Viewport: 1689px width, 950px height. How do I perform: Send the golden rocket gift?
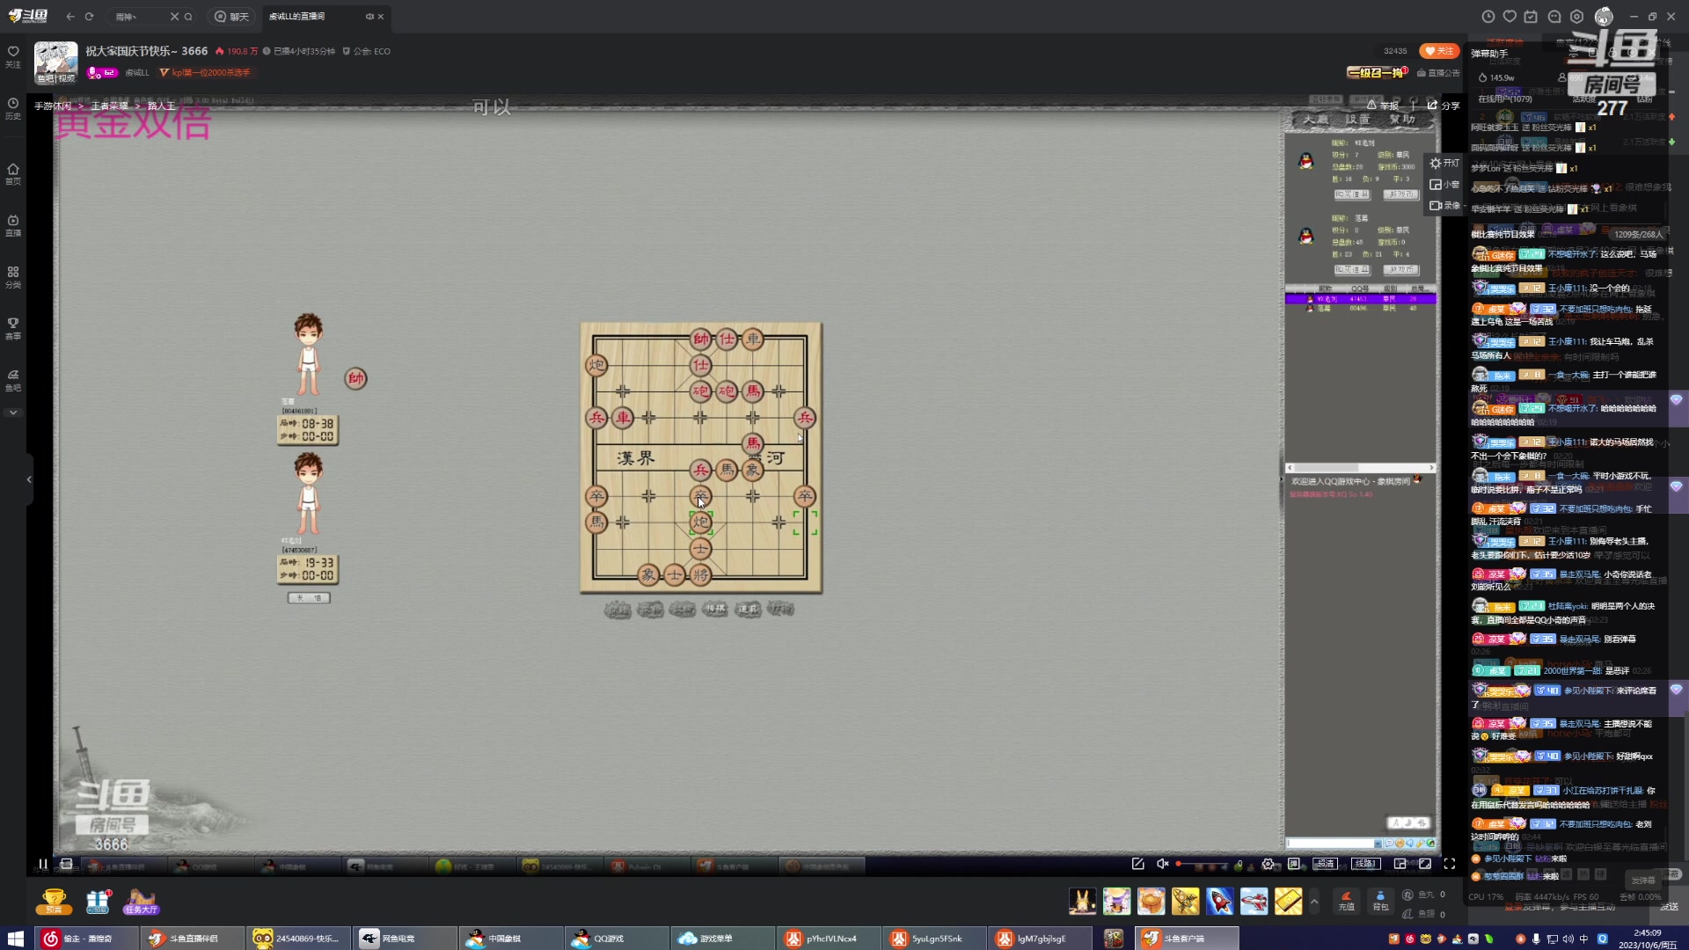1186,901
